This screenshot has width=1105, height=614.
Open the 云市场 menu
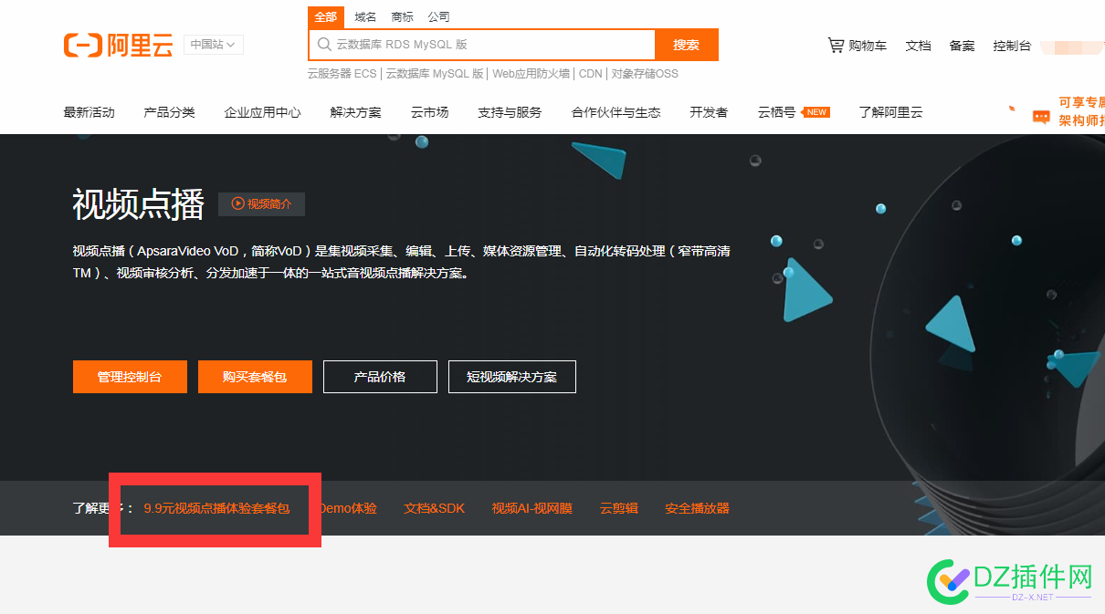point(429,112)
